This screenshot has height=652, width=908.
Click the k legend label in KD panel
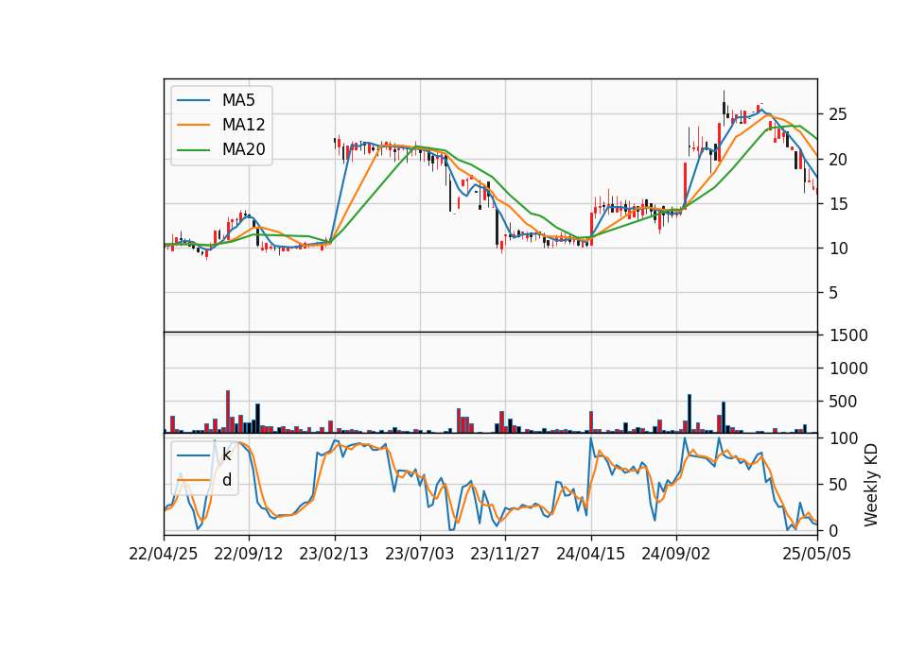[x=226, y=455]
